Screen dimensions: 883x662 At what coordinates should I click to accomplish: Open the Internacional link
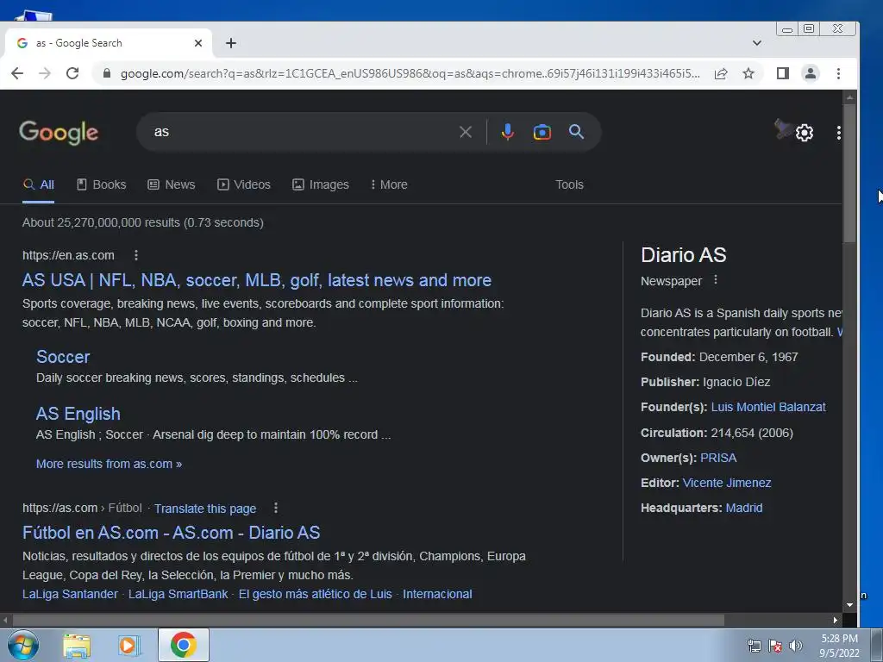tap(437, 594)
